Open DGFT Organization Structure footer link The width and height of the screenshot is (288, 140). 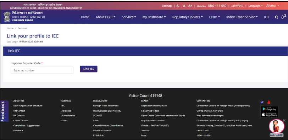pyautogui.click(x=28, y=106)
